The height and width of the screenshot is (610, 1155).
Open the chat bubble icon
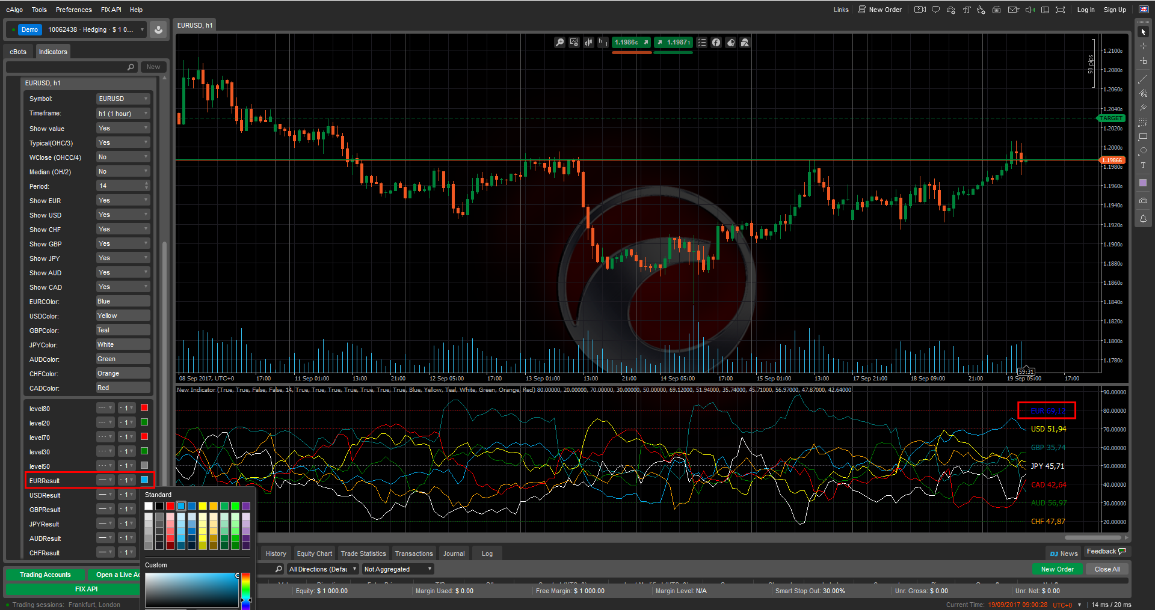(935, 10)
